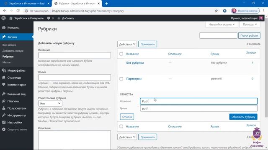Click Обновить рубрику button

(x=243, y=117)
